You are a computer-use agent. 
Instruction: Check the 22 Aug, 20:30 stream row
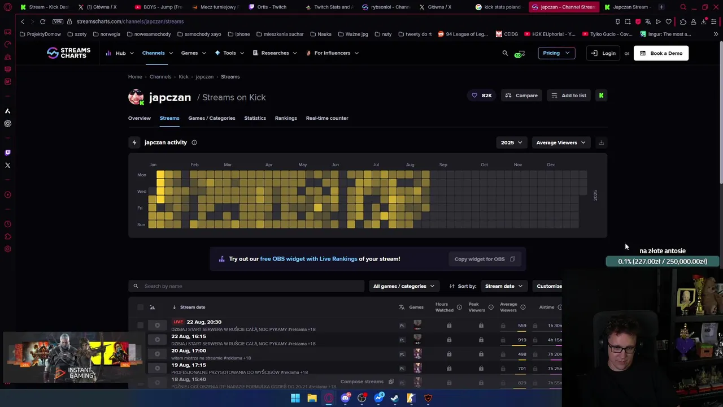pyautogui.click(x=140, y=326)
